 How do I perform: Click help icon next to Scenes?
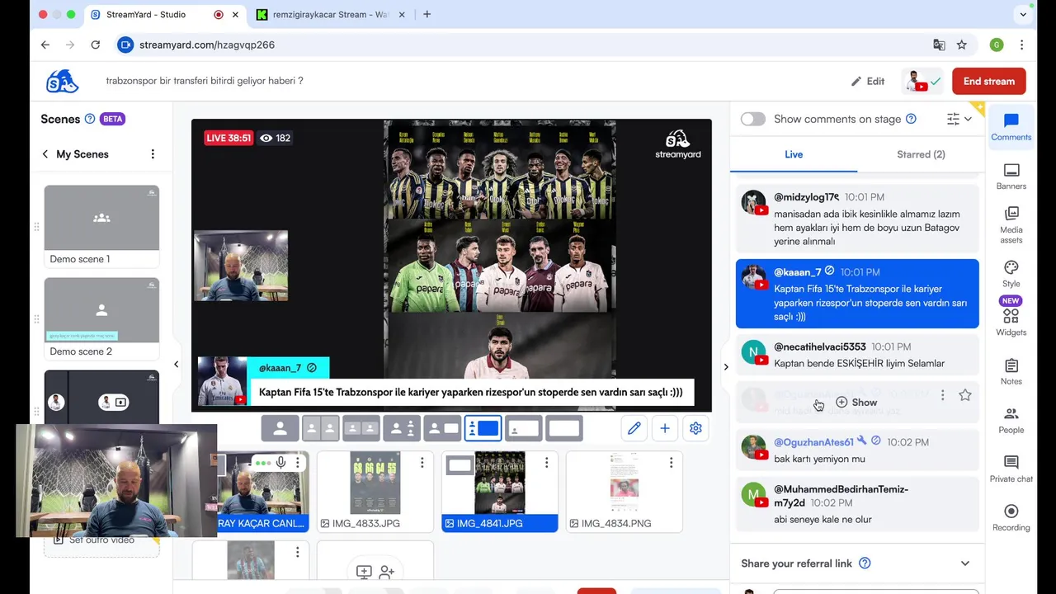(x=90, y=119)
